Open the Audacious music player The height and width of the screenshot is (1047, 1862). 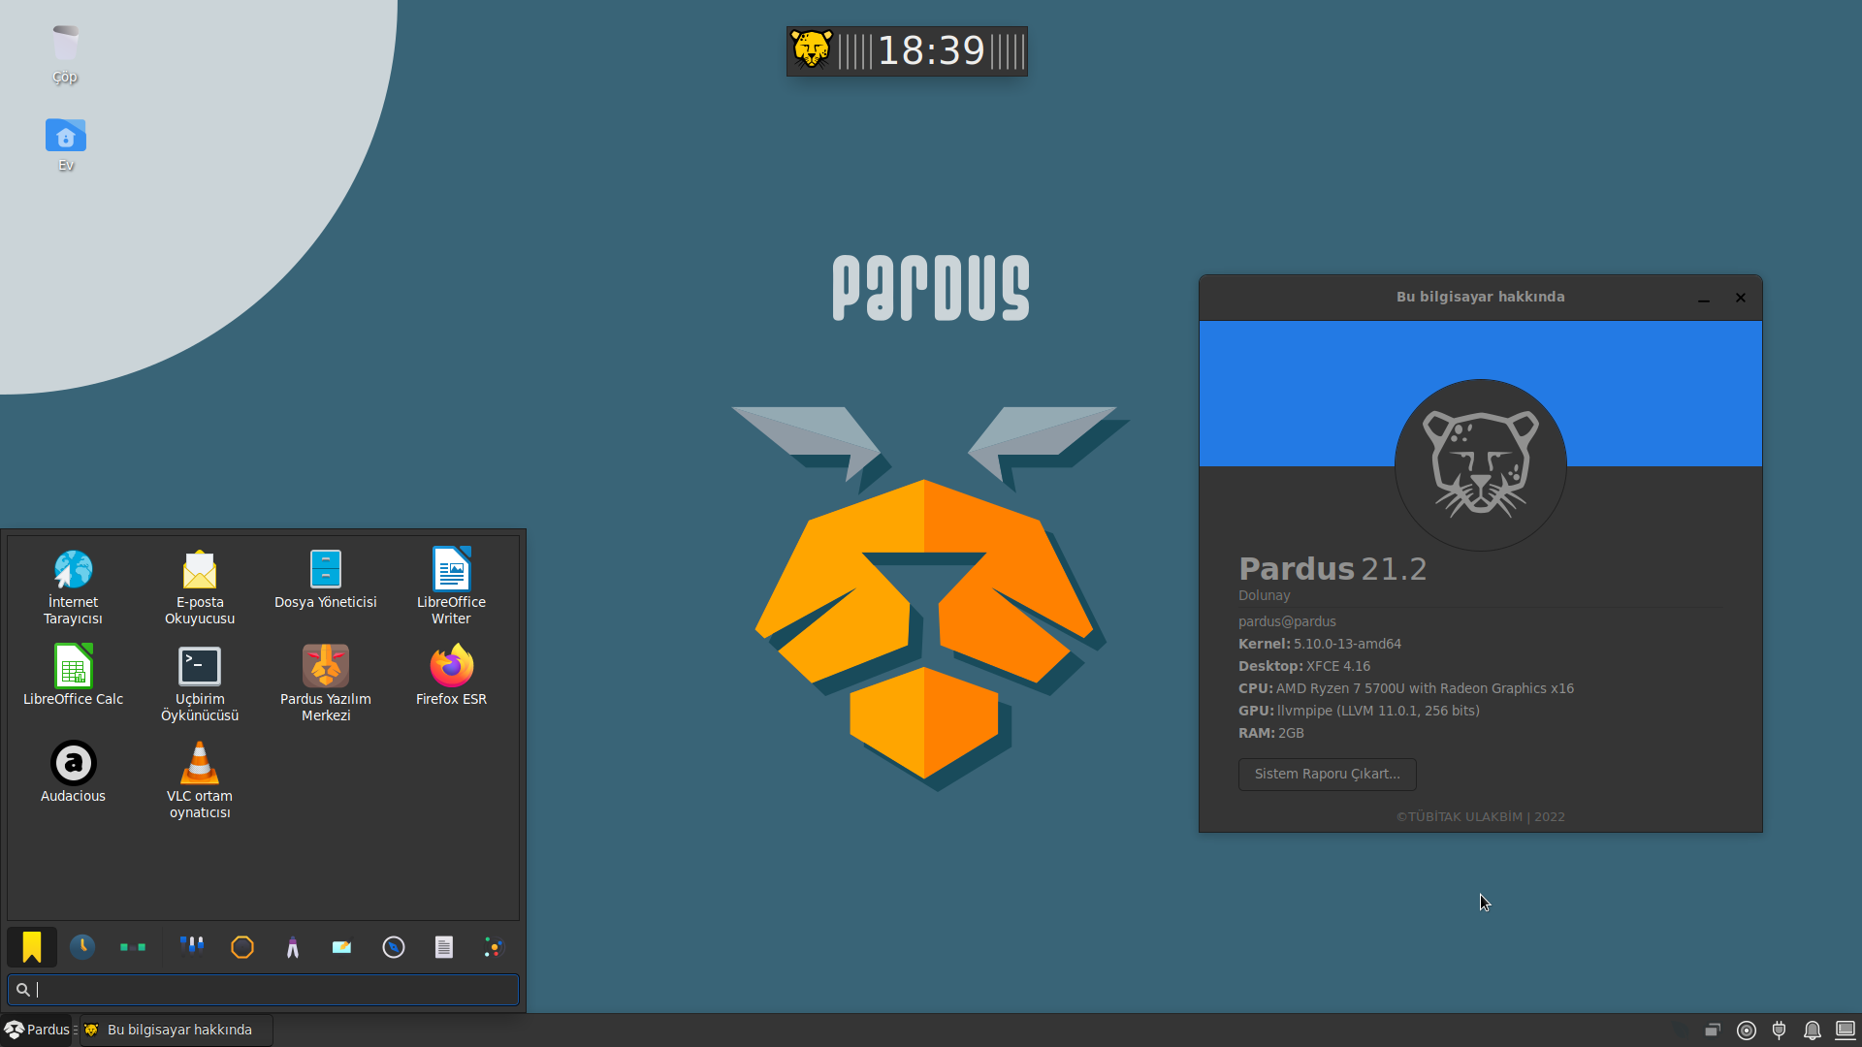point(73,773)
